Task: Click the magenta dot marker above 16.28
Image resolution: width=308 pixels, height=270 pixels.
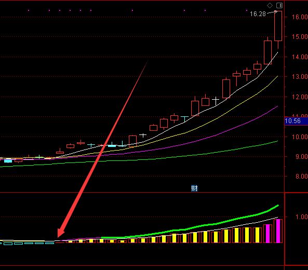Action: click(x=247, y=10)
